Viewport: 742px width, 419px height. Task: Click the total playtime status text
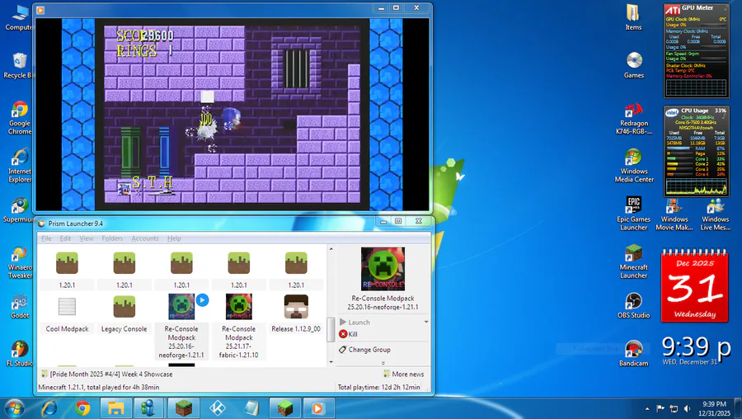(x=378, y=388)
